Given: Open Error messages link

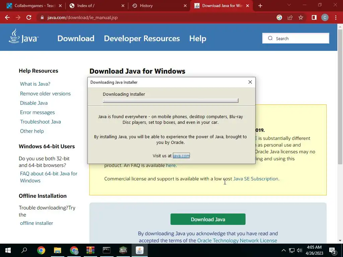Looking at the screenshot, I should pos(38,112).
